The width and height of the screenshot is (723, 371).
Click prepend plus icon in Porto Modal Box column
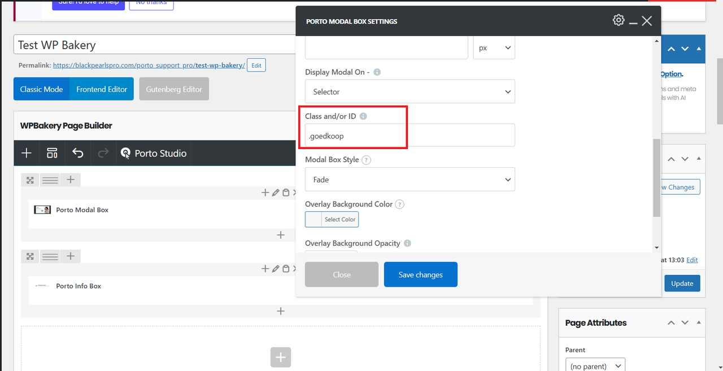265,193
